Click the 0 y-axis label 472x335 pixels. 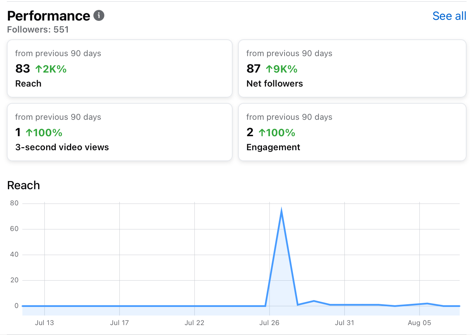point(16,306)
